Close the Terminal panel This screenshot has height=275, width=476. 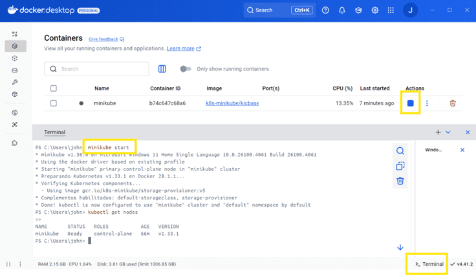[x=468, y=132]
